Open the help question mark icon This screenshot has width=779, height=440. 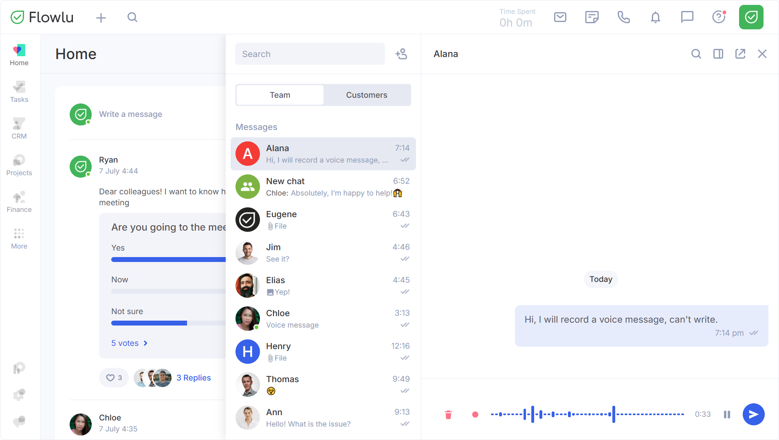[719, 17]
